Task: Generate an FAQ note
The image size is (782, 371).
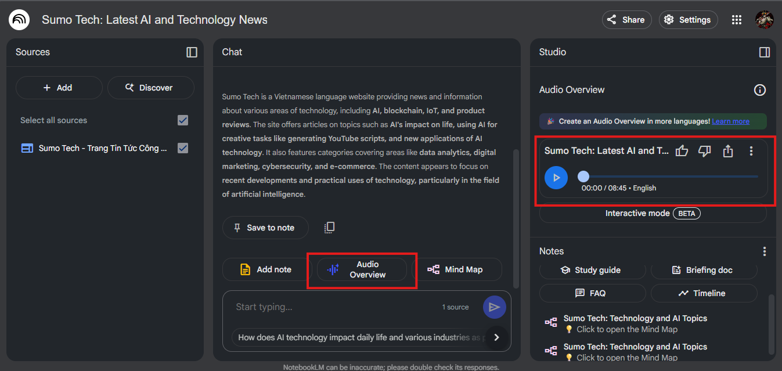Action: (x=593, y=293)
